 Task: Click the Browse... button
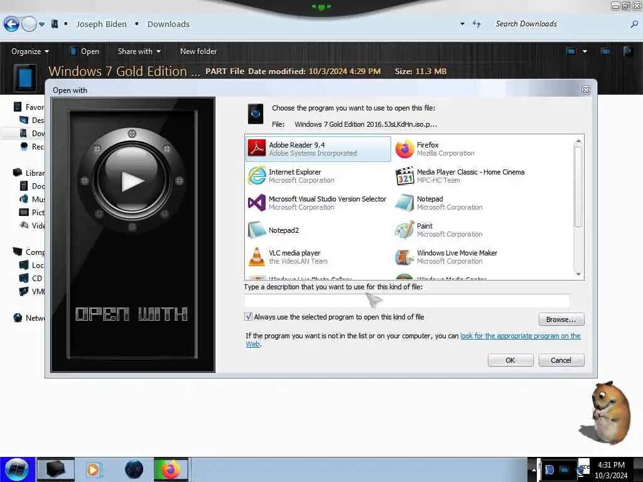pyautogui.click(x=561, y=319)
